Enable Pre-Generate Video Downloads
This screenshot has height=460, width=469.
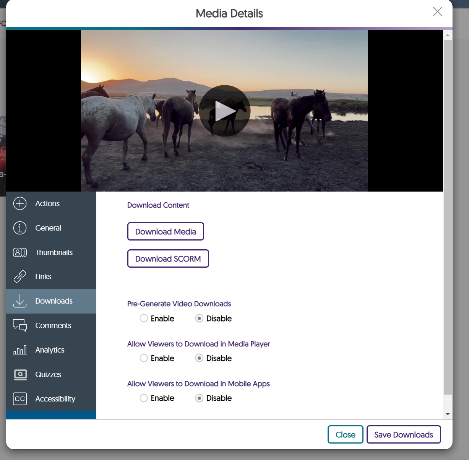144,318
